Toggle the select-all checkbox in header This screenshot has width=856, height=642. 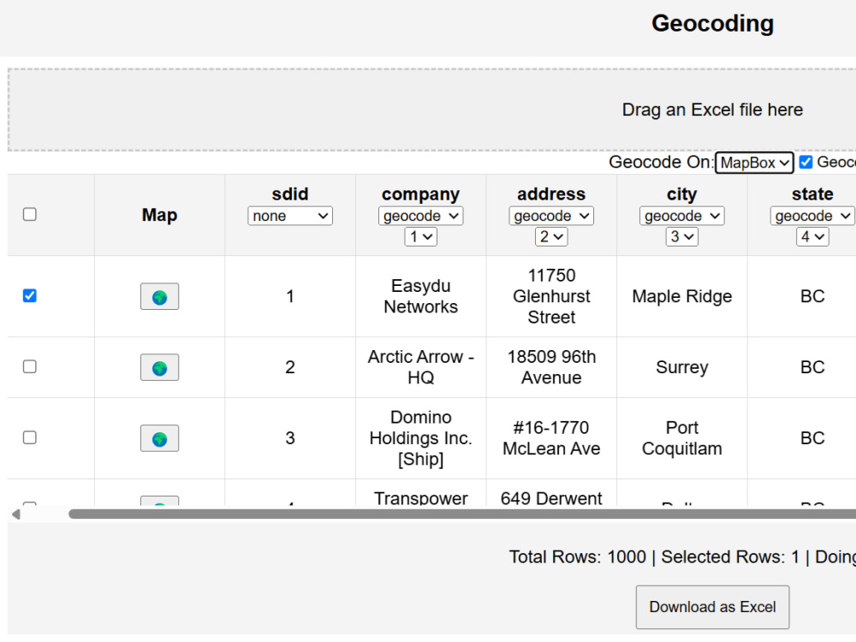click(x=29, y=214)
